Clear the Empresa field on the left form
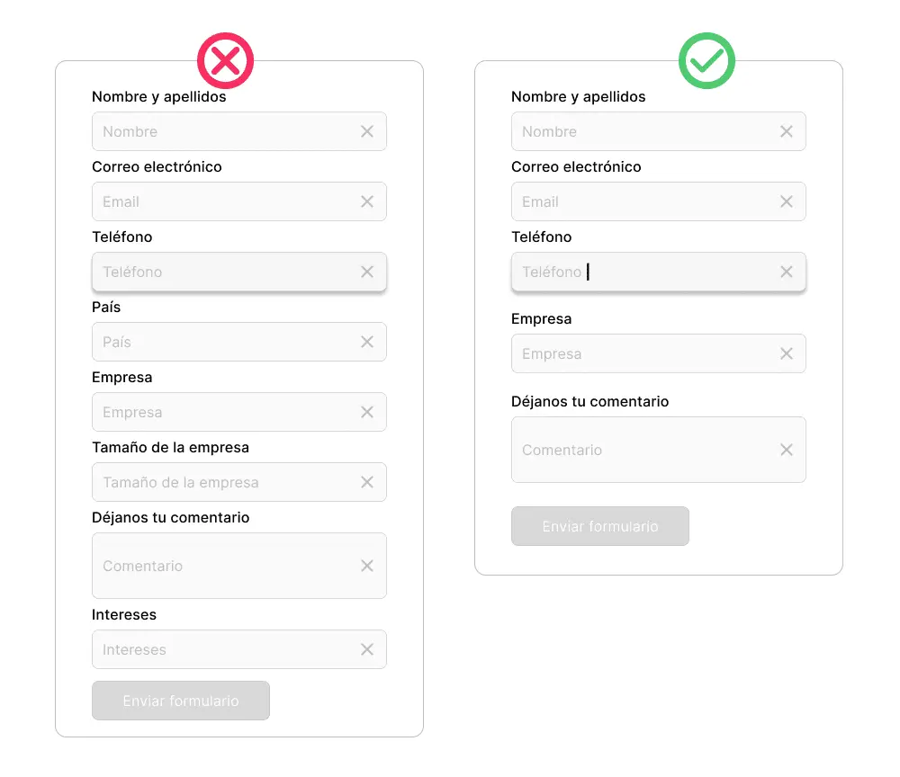 [x=367, y=412]
